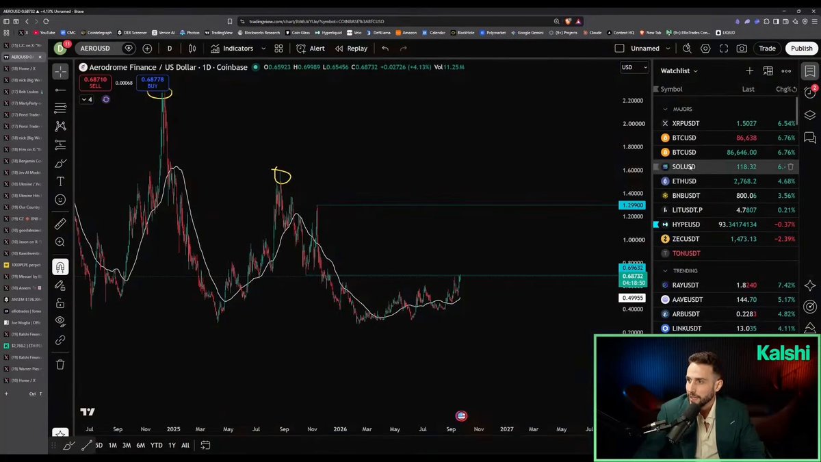Open the emoji icons tool
Image resolution: width=821 pixels, height=462 pixels.
click(60, 200)
